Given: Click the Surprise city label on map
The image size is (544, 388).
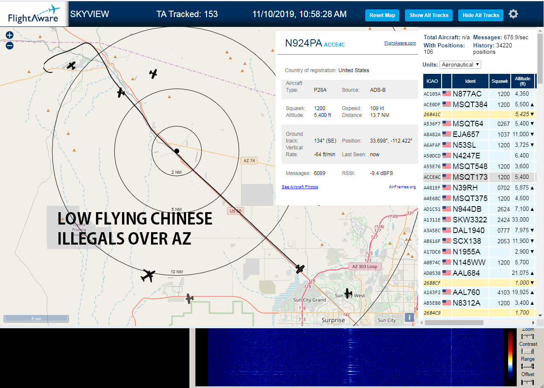Looking at the screenshot, I should (333, 320).
